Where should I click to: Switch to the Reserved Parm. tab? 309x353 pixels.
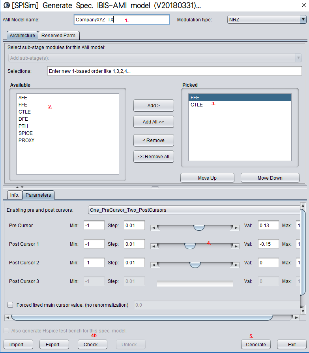(59, 36)
